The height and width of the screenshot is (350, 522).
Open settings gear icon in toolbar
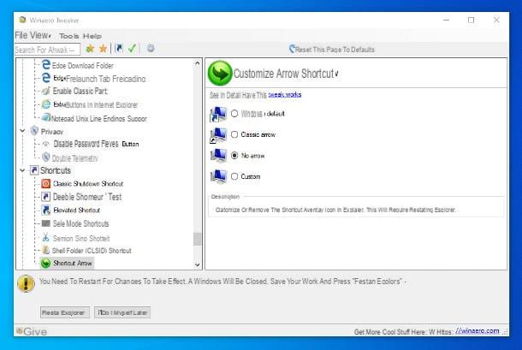point(151,48)
